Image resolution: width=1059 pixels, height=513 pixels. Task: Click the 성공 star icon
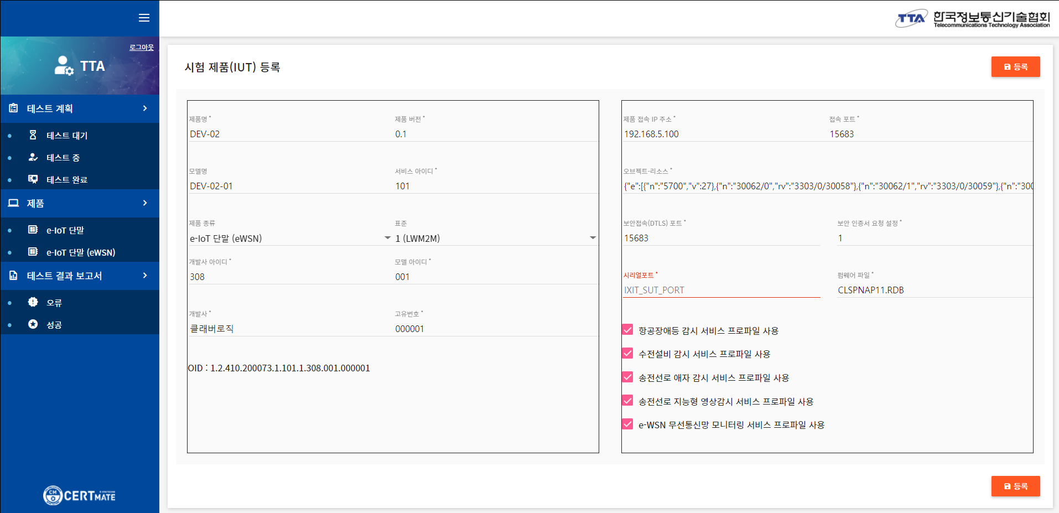pyautogui.click(x=33, y=324)
